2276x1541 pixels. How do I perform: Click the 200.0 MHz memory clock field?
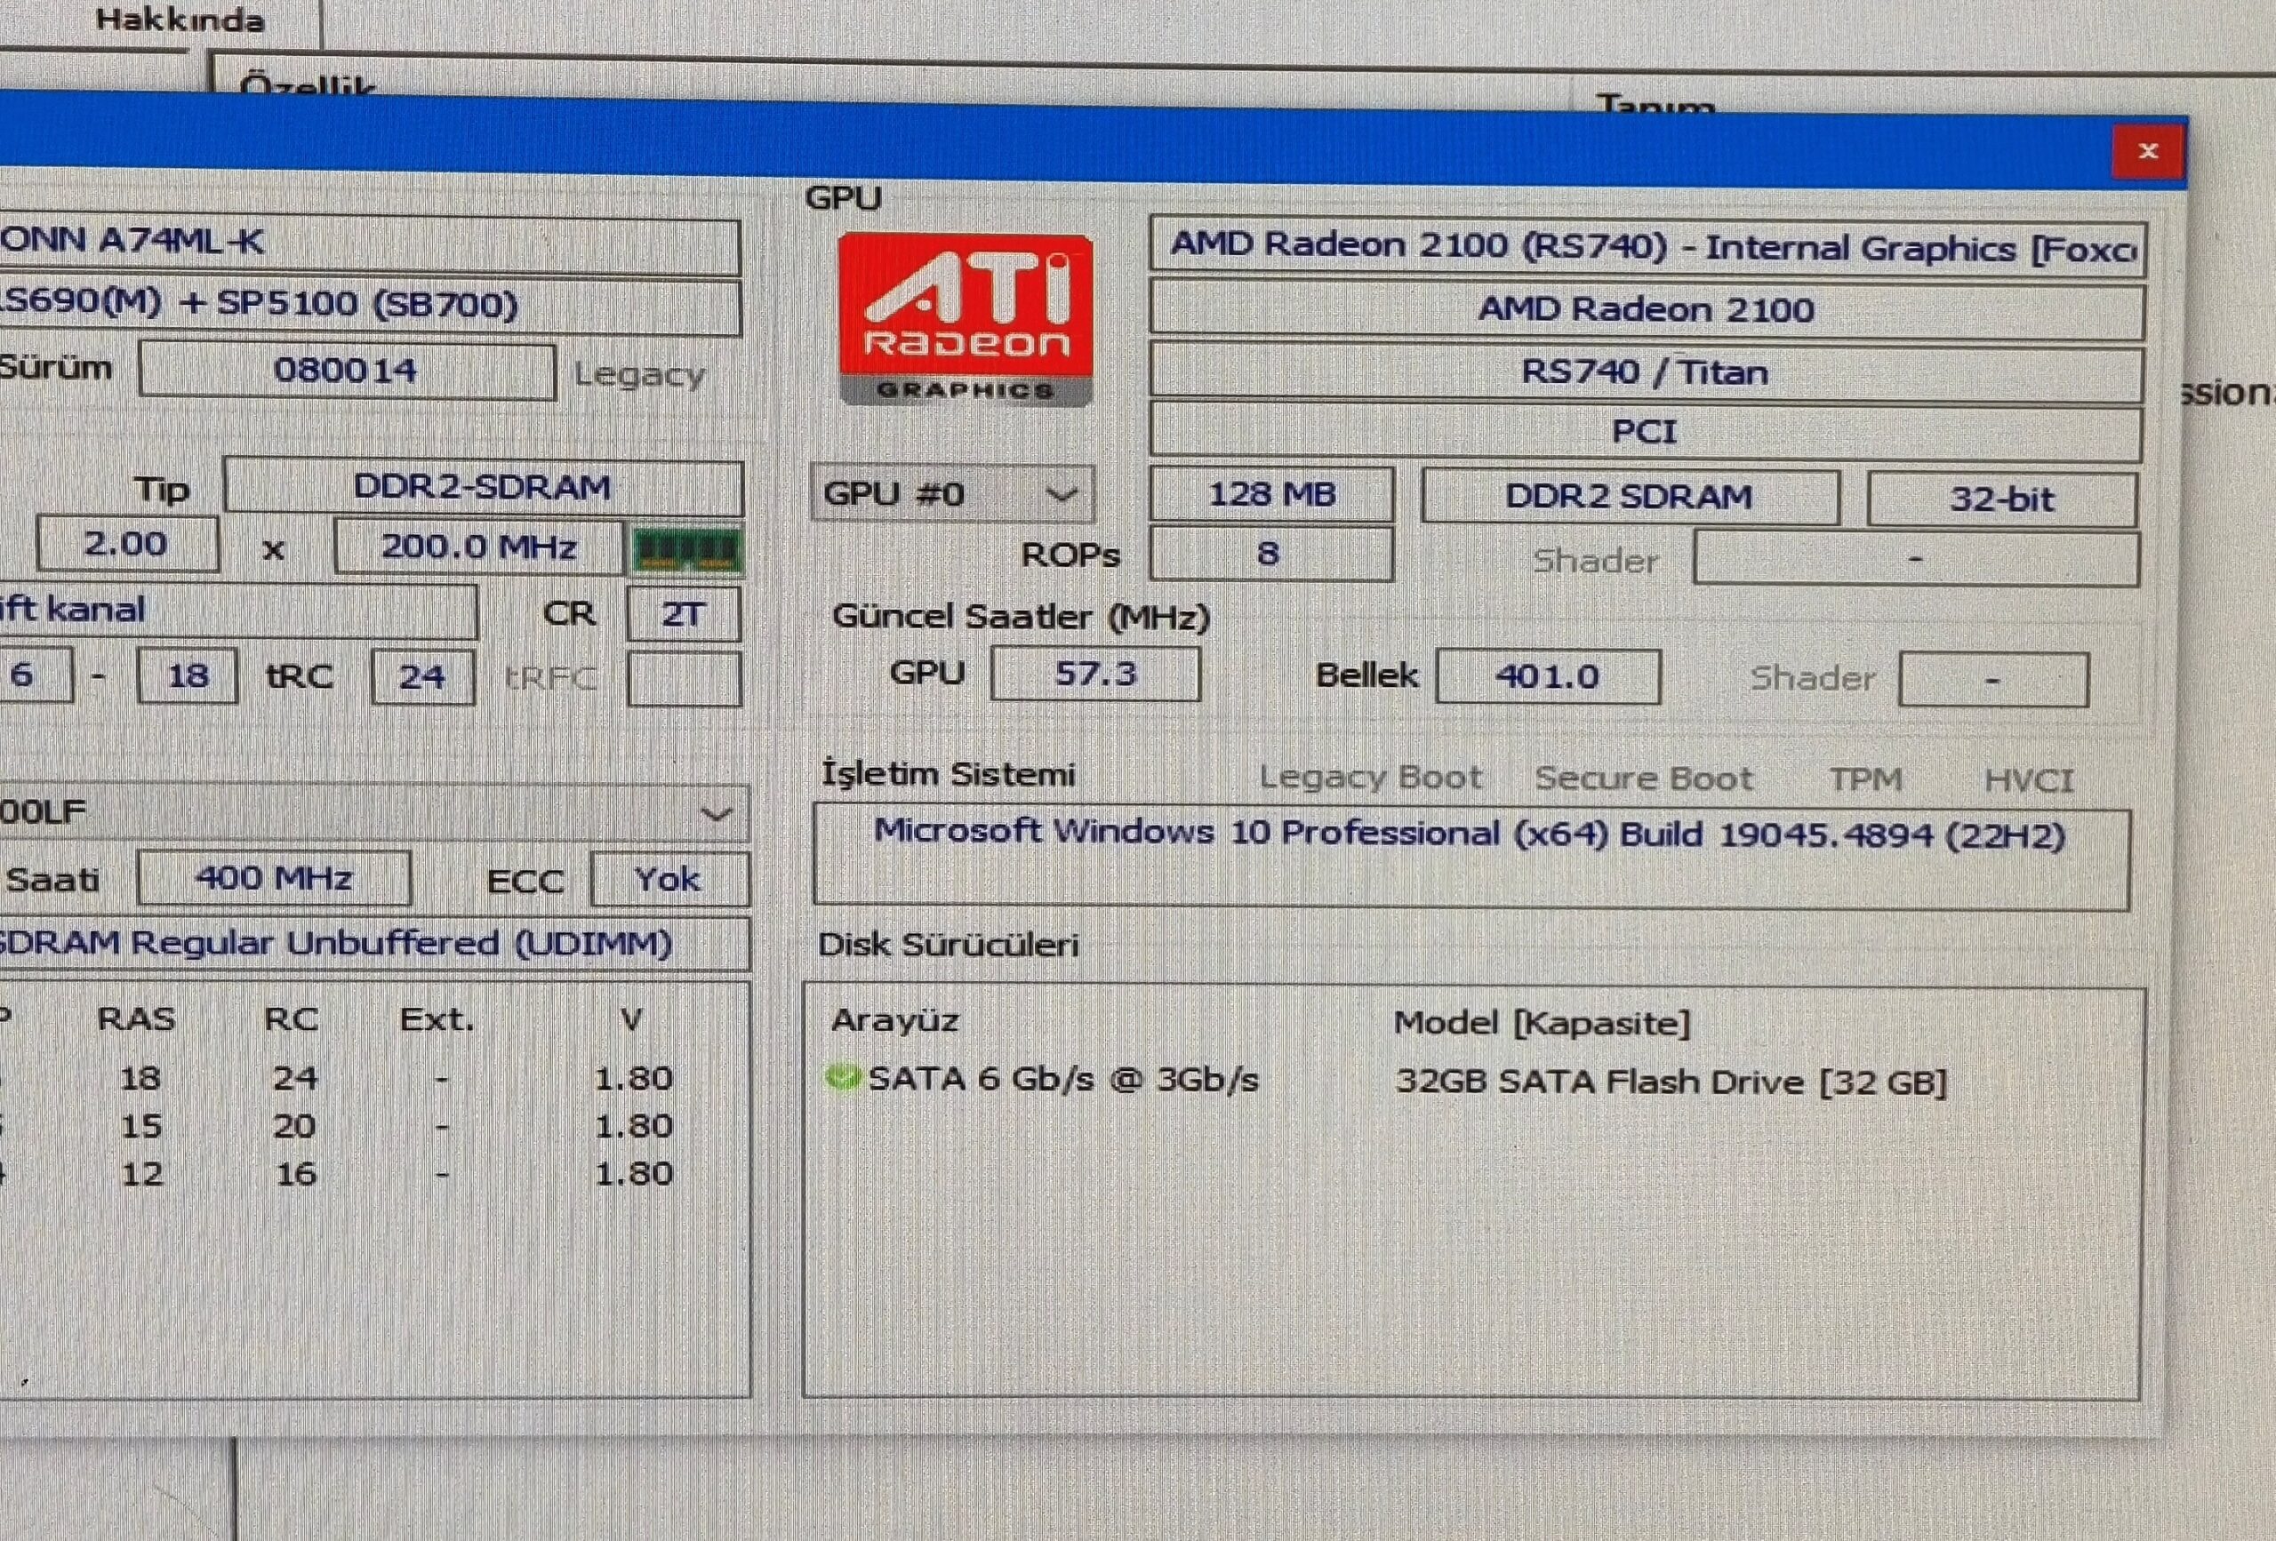pos(478,547)
